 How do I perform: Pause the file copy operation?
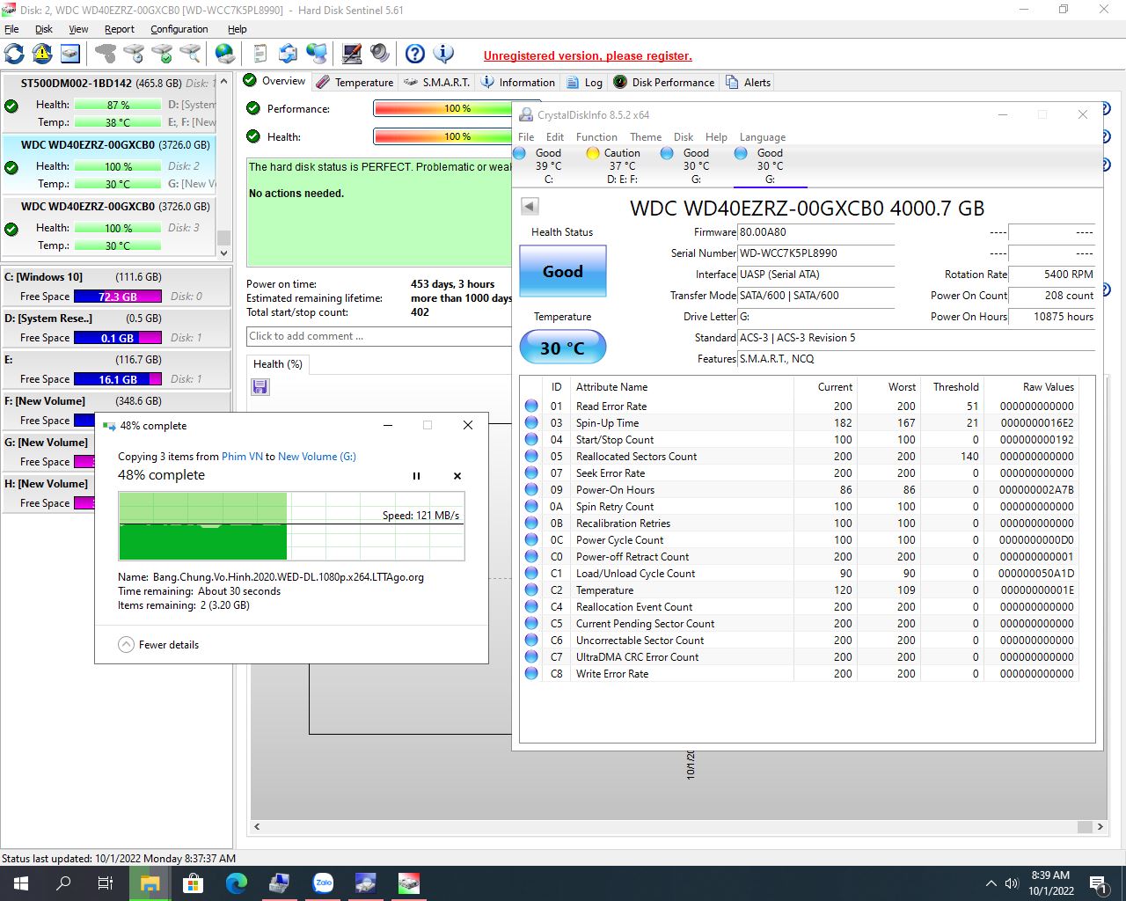(x=416, y=476)
